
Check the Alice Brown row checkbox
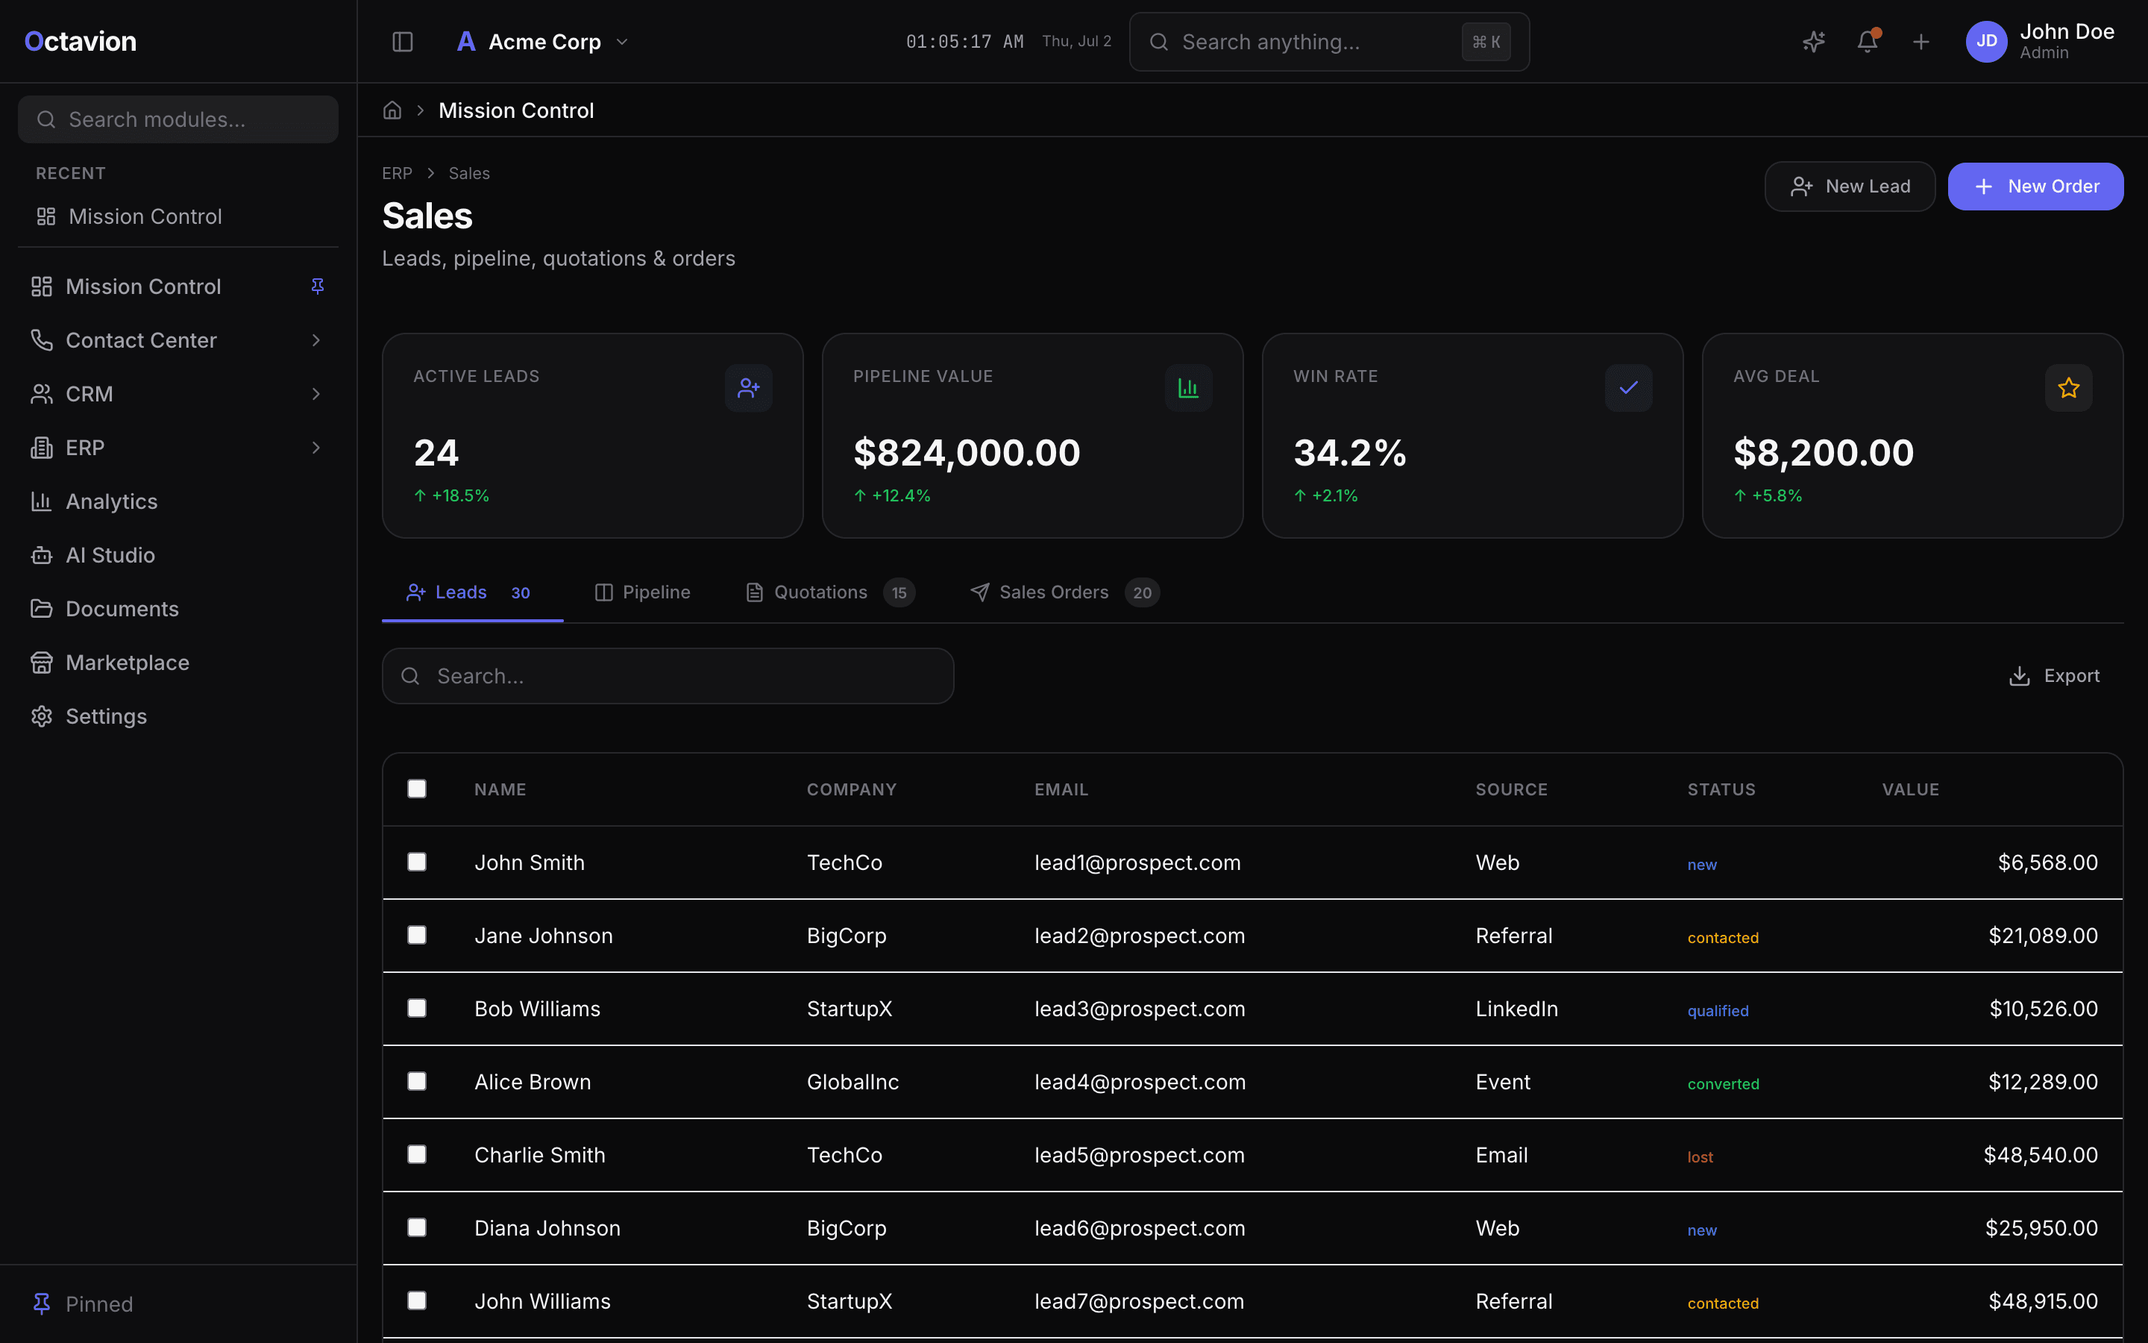[x=416, y=1081]
